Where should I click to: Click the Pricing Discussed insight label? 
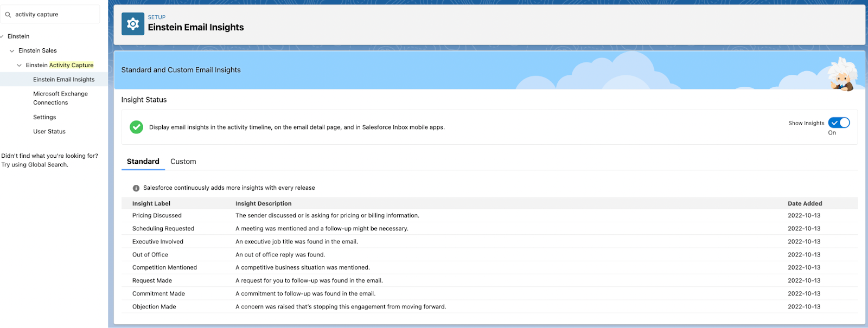pos(157,216)
